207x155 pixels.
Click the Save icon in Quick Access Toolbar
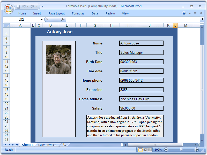[19, 6]
